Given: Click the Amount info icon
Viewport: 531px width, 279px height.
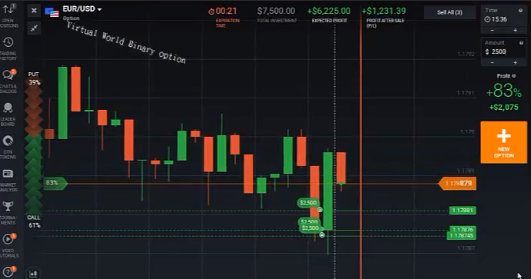Looking at the screenshot, I should (521, 43).
